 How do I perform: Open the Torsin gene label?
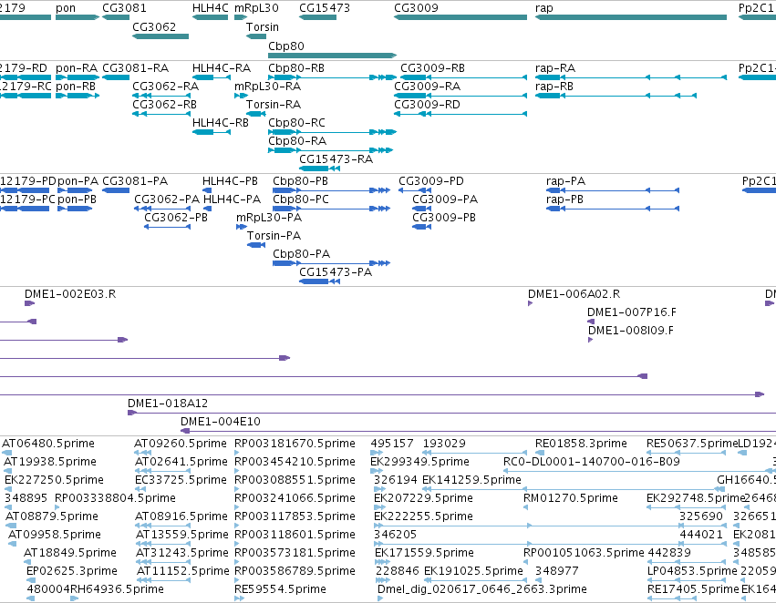tap(263, 26)
